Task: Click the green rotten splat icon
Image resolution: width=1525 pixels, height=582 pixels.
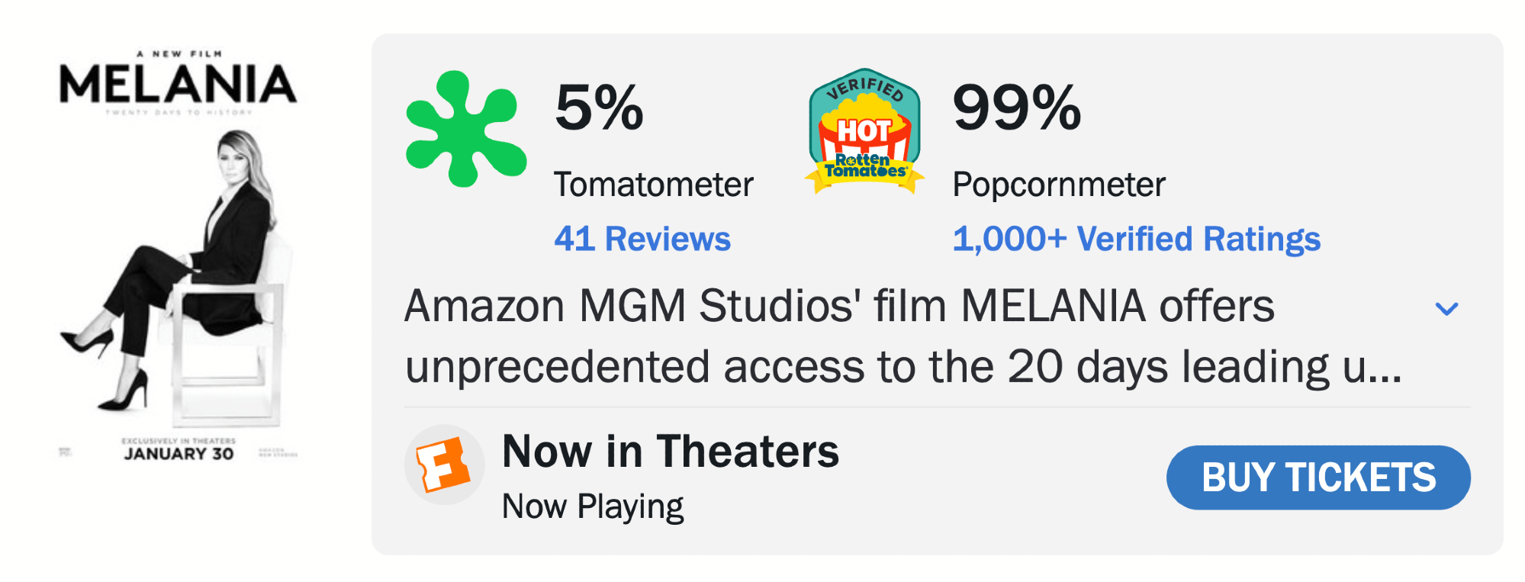Action: tap(465, 130)
